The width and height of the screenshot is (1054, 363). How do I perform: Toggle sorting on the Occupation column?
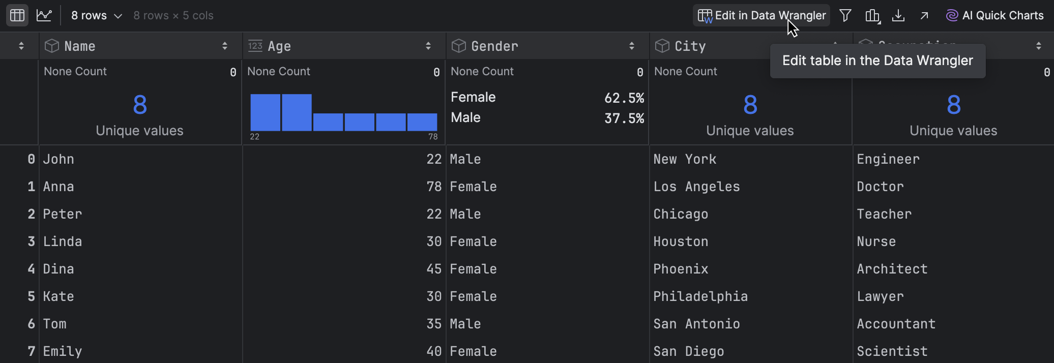point(1039,46)
